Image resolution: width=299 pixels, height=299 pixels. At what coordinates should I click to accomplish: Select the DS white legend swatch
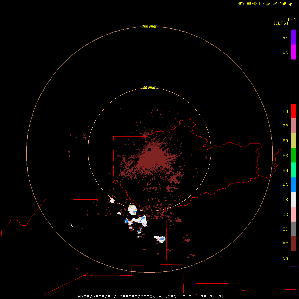click(293, 199)
